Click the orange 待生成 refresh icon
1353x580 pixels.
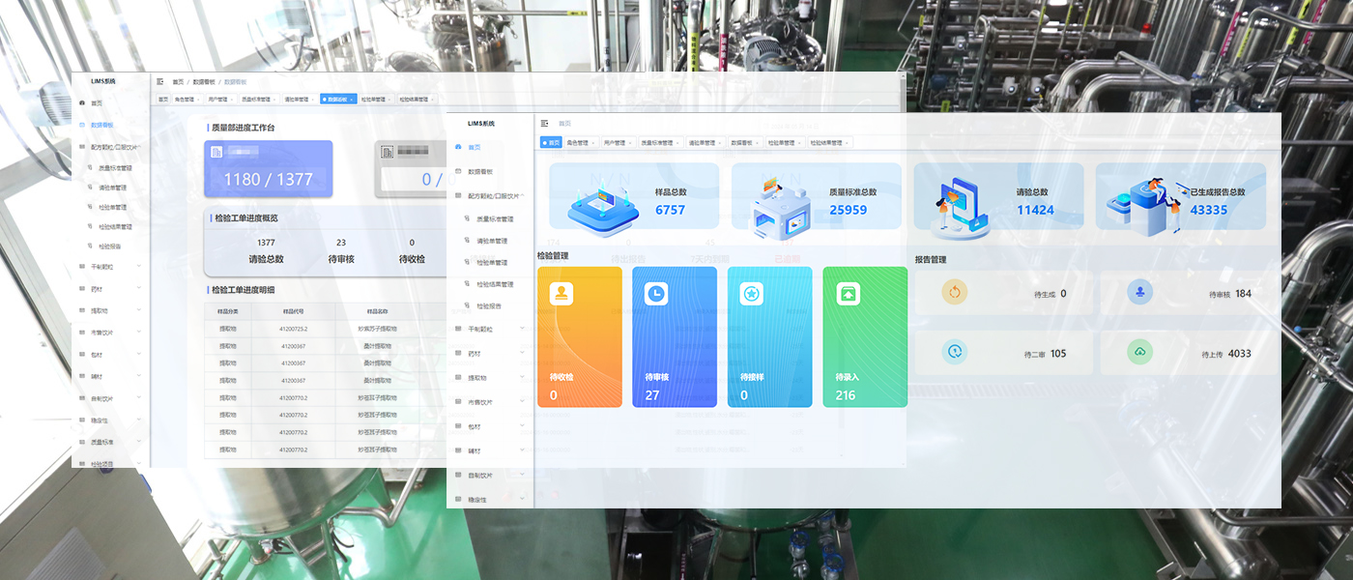tap(954, 292)
